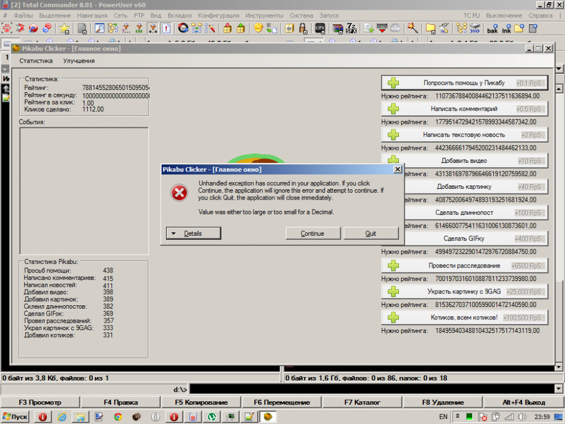Screen dimensions: 565x424
Task: Click the 7z SFX toolbar icon
Action: (x=352, y=28)
